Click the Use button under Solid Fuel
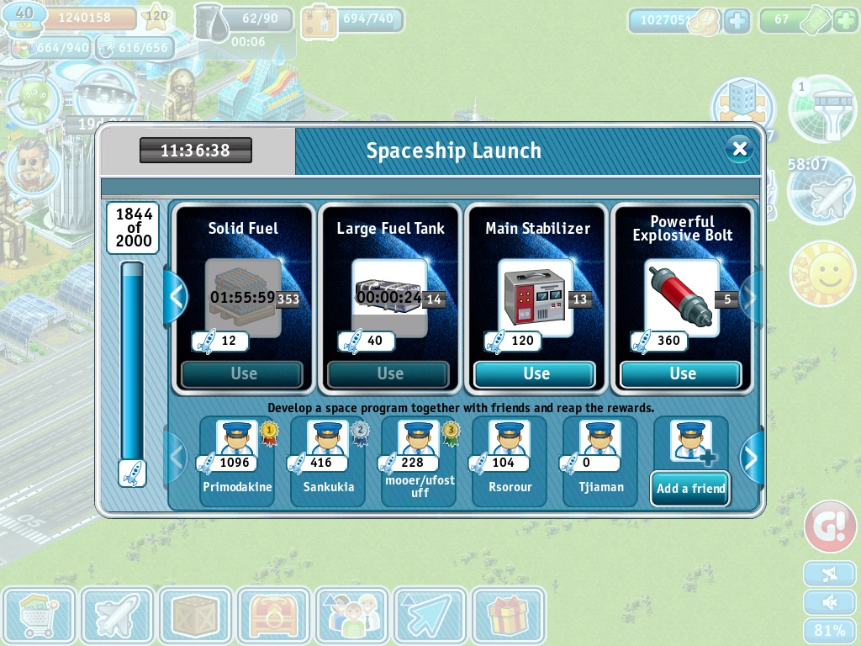 (x=243, y=374)
